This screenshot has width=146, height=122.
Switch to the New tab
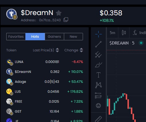[73, 37]
